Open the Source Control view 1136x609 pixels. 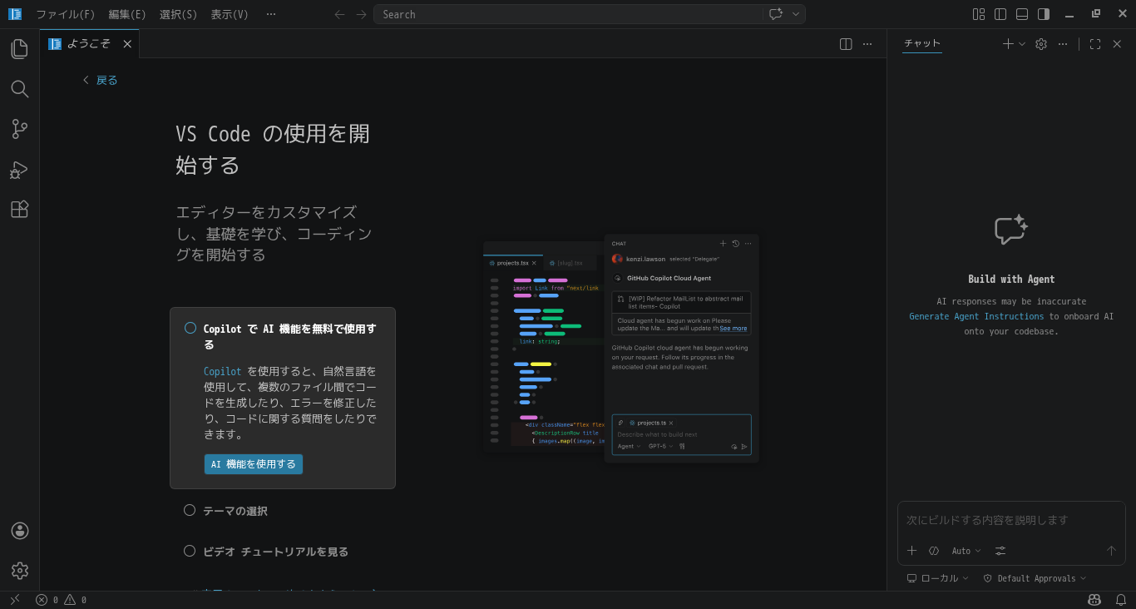pyautogui.click(x=19, y=129)
